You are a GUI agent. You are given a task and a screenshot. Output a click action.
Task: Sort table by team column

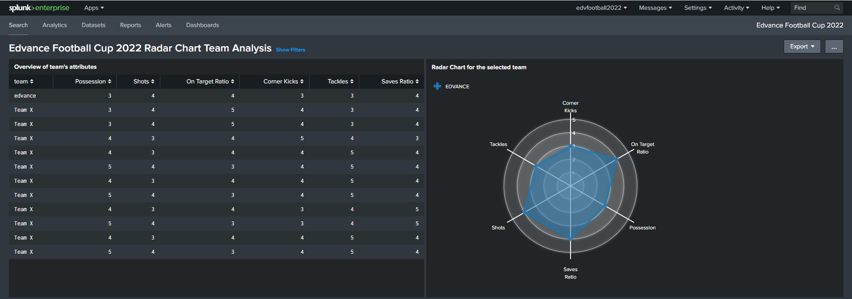24,82
